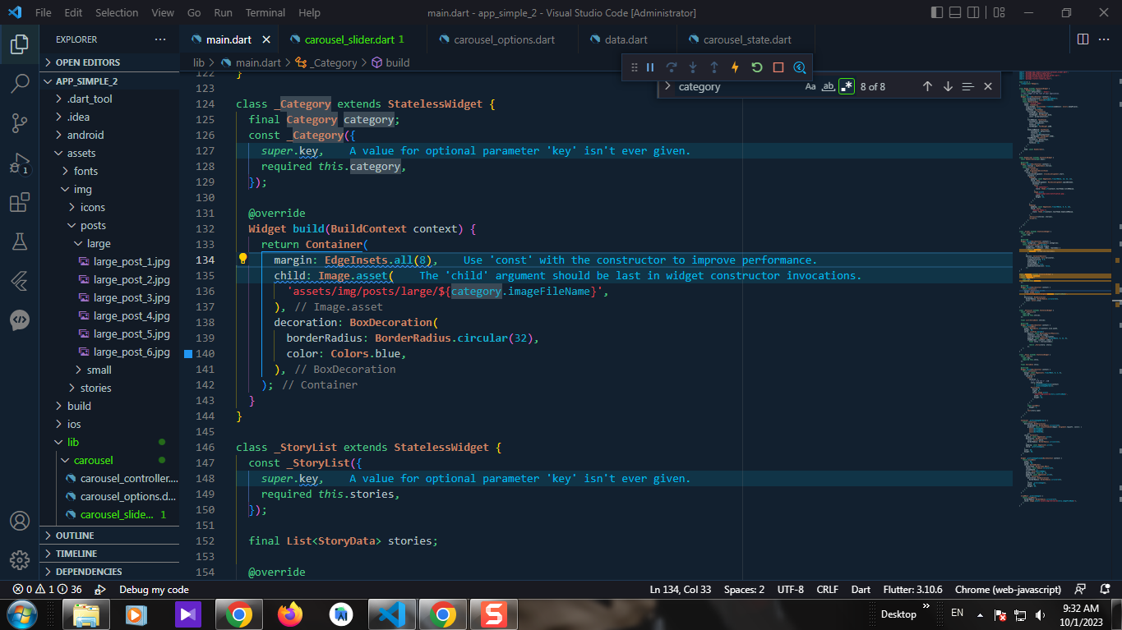
Task: Open the Explorer view in activity bar
Action: point(20,44)
